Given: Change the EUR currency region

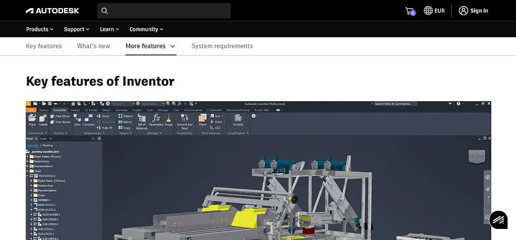Looking at the screenshot, I should [x=434, y=11].
